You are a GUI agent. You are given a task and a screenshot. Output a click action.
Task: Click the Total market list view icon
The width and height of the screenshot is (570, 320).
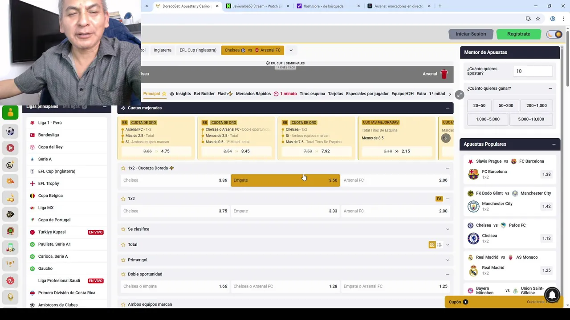pos(439,244)
